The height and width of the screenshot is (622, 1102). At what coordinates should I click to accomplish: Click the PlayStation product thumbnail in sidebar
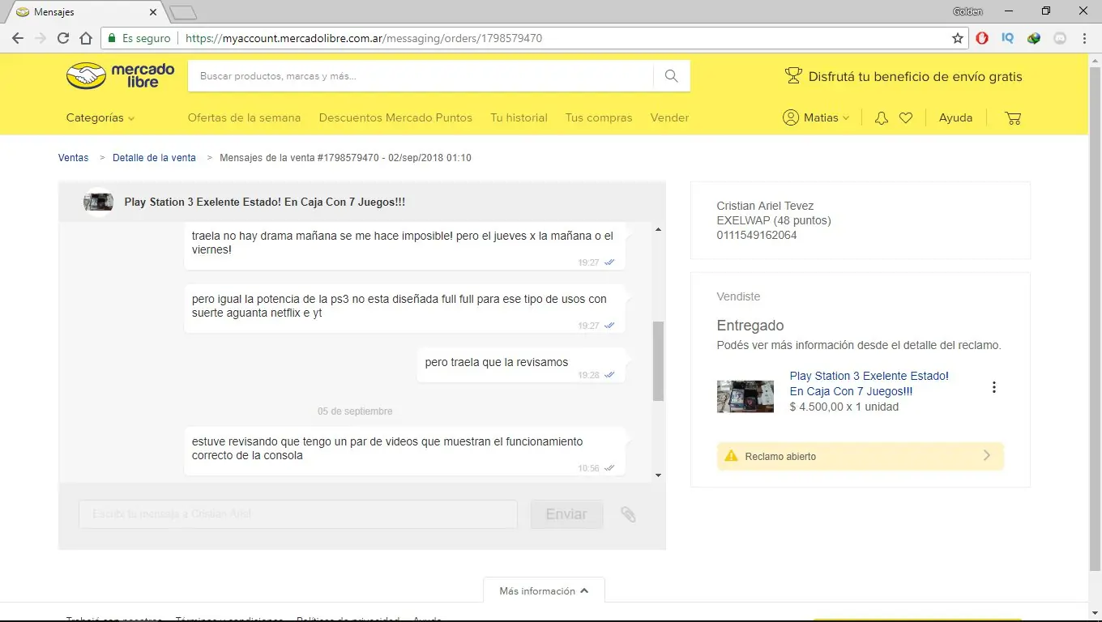(745, 397)
